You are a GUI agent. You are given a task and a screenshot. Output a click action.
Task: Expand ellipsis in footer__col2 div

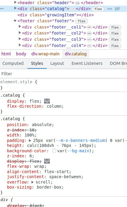pos(89,33)
